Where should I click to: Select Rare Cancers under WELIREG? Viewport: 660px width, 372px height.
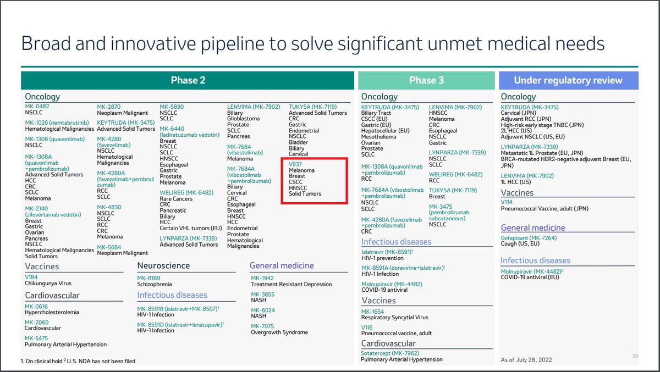pos(176,198)
